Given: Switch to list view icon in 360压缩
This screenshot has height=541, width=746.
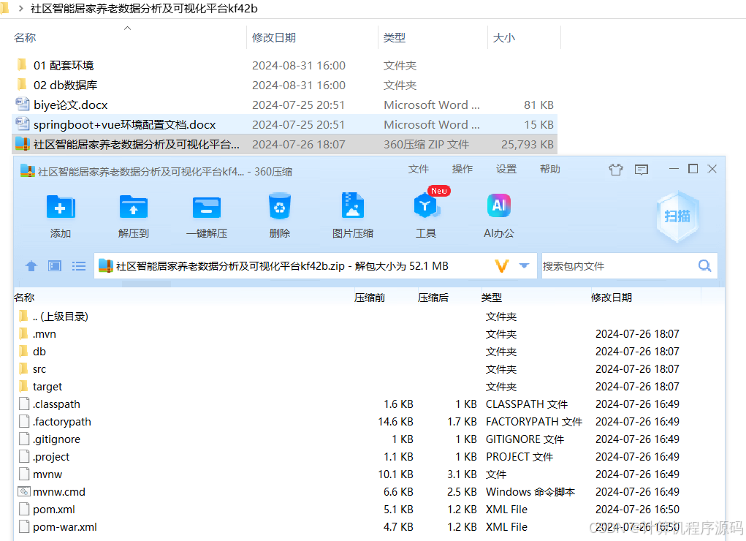Looking at the screenshot, I should (79, 265).
